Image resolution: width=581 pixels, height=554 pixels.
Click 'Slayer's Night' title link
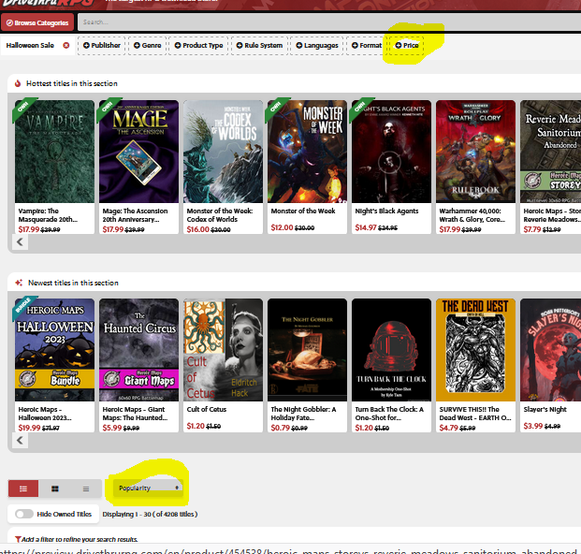pos(545,410)
